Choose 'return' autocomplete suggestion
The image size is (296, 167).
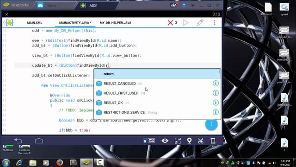coord(157,74)
